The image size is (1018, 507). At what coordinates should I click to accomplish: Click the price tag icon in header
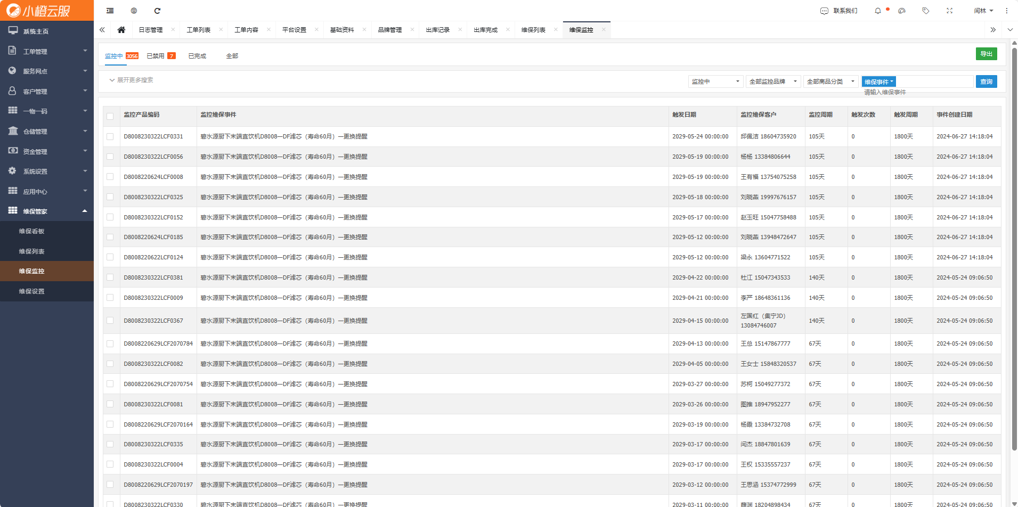[926, 11]
